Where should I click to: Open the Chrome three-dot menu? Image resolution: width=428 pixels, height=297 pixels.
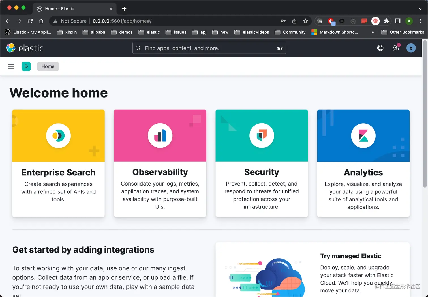[x=420, y=21]
